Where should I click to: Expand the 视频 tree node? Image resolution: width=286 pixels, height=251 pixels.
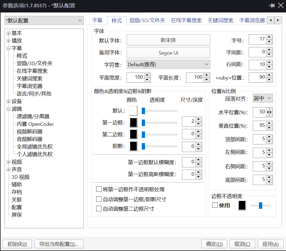coord(8,162)
